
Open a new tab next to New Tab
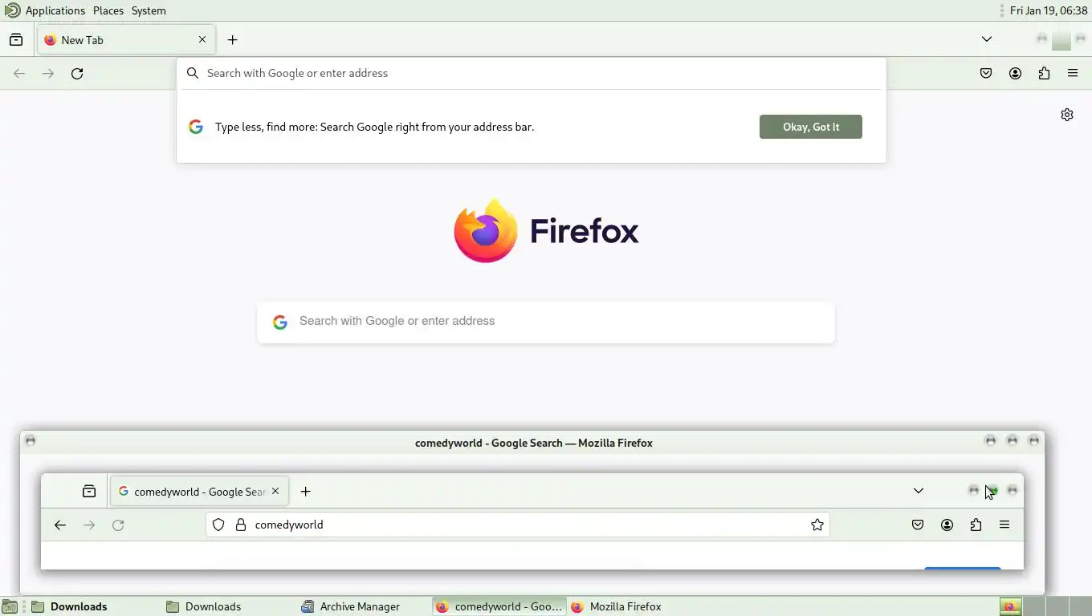coord(232,39)
